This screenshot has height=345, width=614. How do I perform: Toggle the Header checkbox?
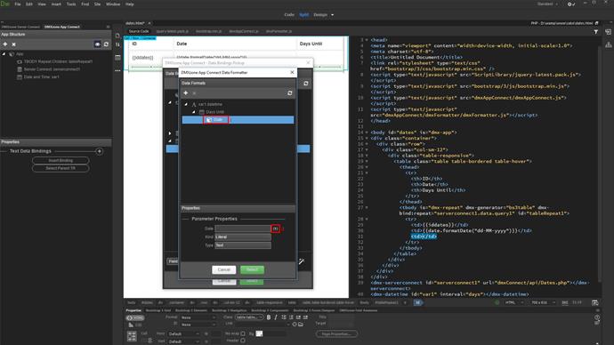(243, 341)
